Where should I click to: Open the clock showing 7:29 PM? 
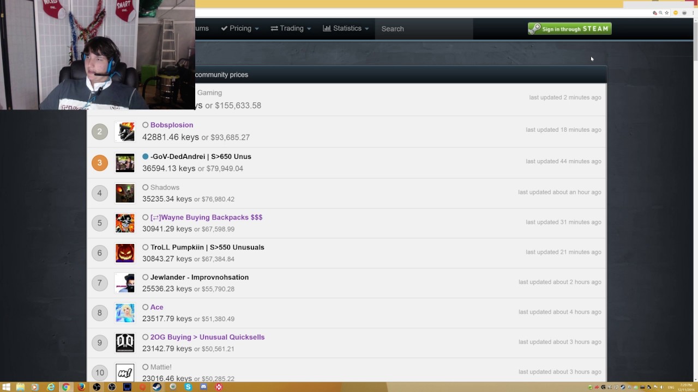tap(686, 387)
